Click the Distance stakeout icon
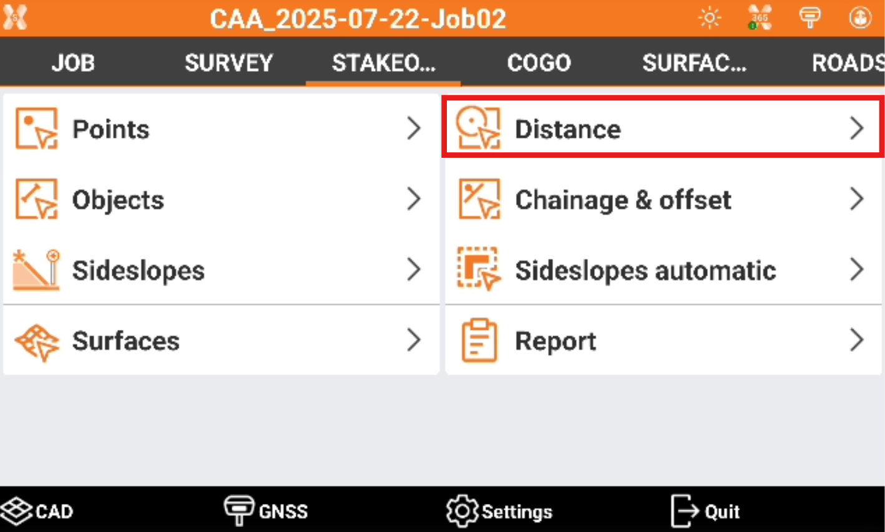 (x=478, y=129)
